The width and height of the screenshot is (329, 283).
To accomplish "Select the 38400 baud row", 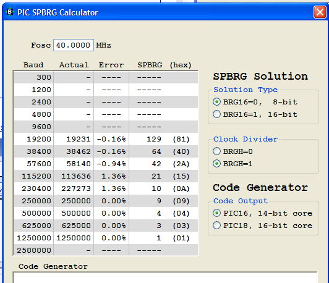I will coord(106,151).
